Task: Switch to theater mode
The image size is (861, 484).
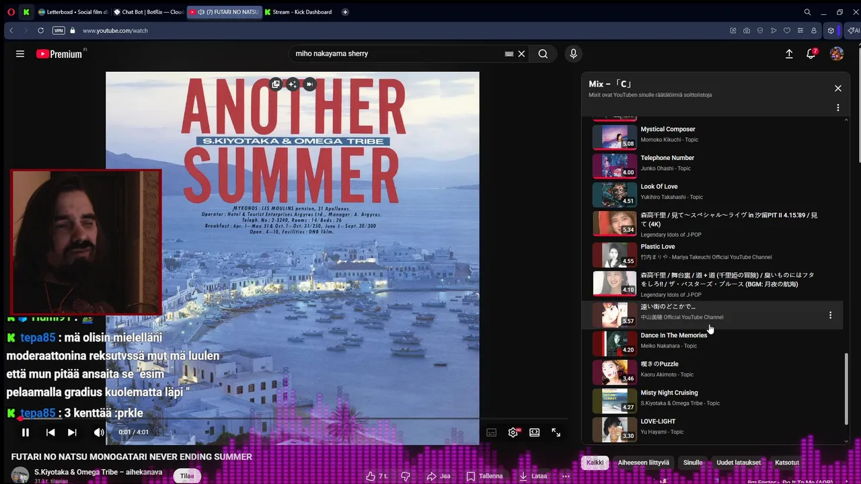Action: click(x=535, y=433)
